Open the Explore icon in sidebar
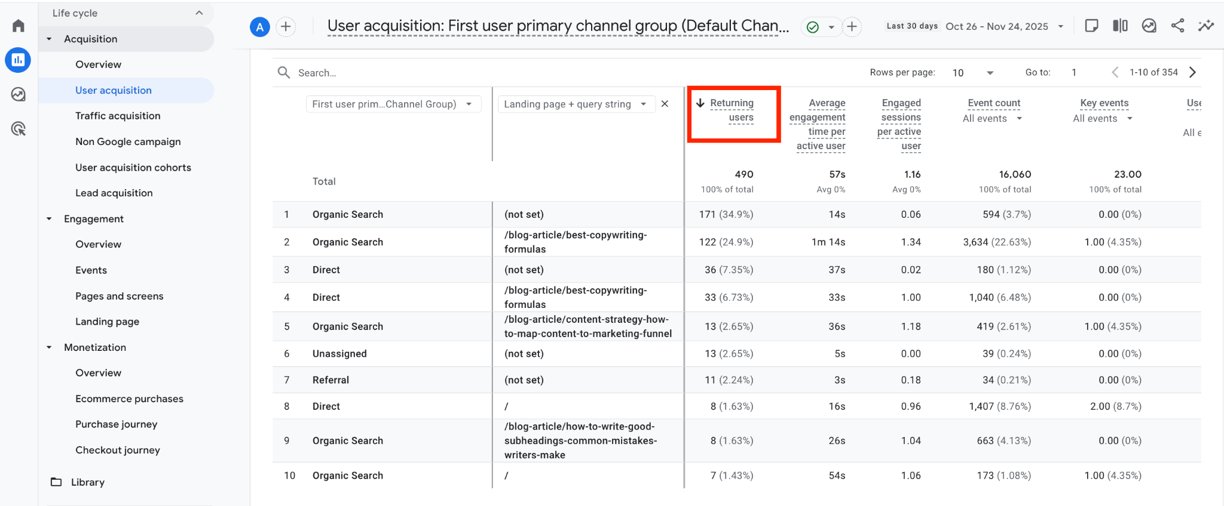Image resolution: width=1224 pixels, height=506 pixels. [19, 94]
